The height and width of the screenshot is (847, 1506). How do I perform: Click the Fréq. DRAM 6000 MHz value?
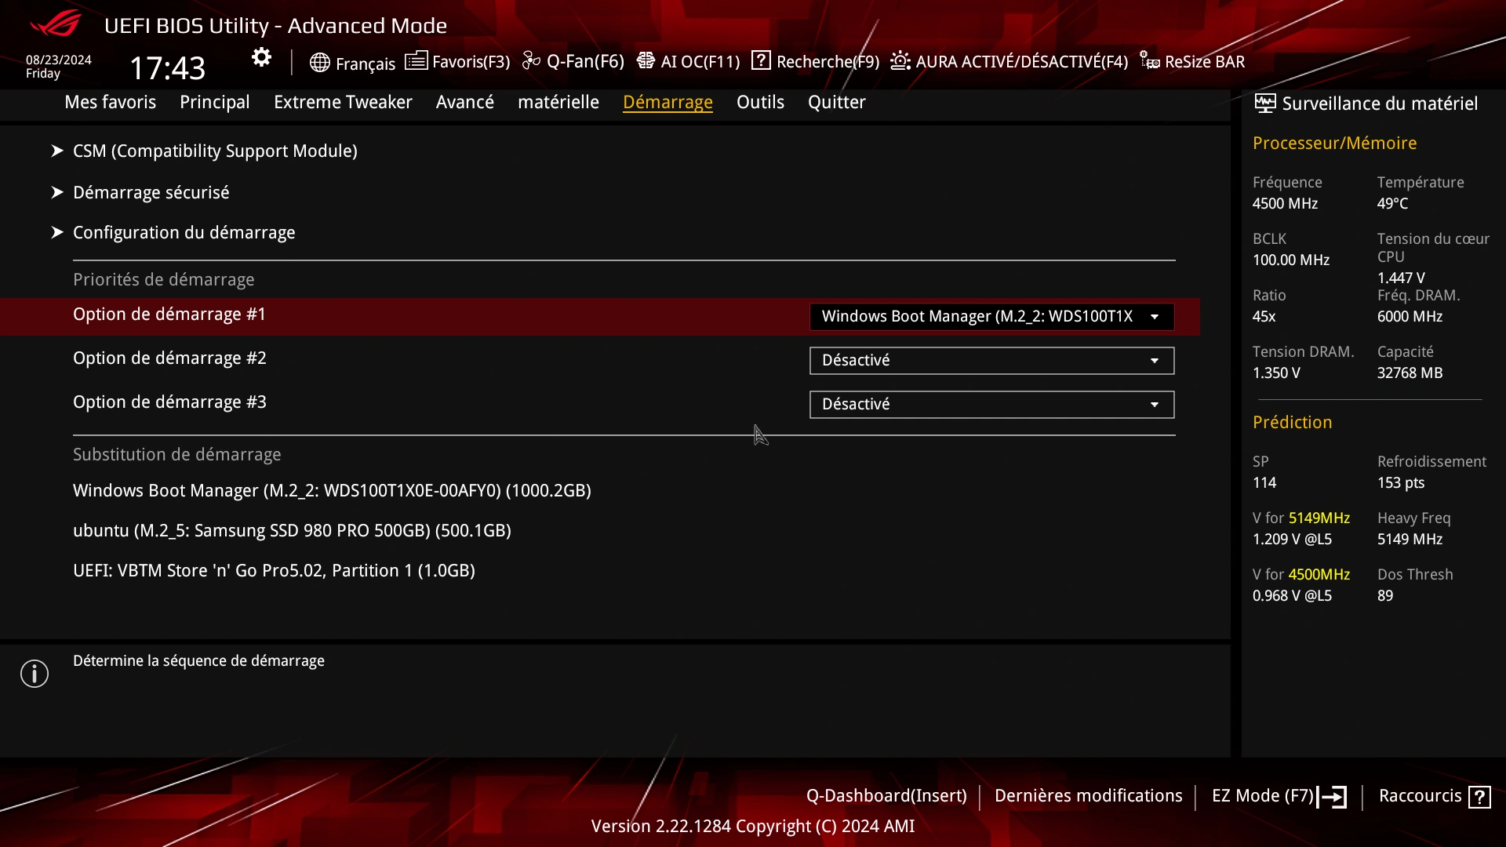coord(1410,317)
